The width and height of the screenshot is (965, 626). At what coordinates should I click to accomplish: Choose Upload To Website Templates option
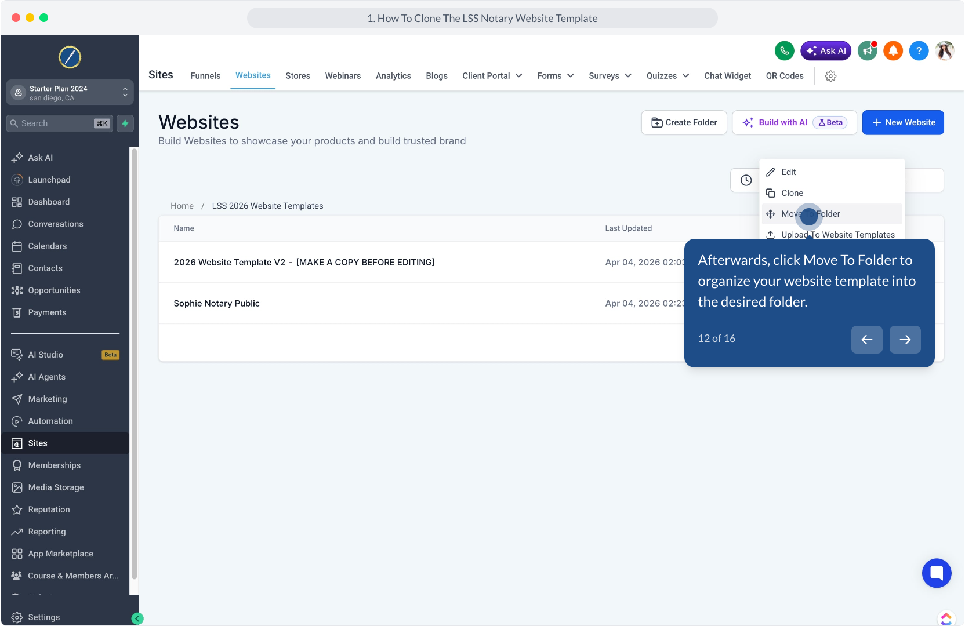tap(832, 234)
